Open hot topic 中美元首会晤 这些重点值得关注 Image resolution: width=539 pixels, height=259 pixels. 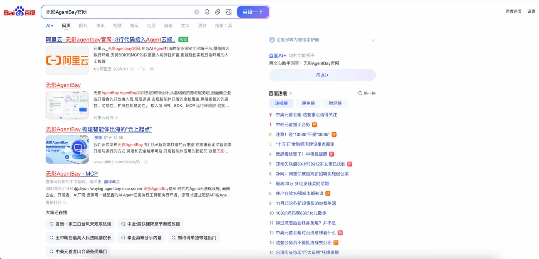(x=306, y=115)
